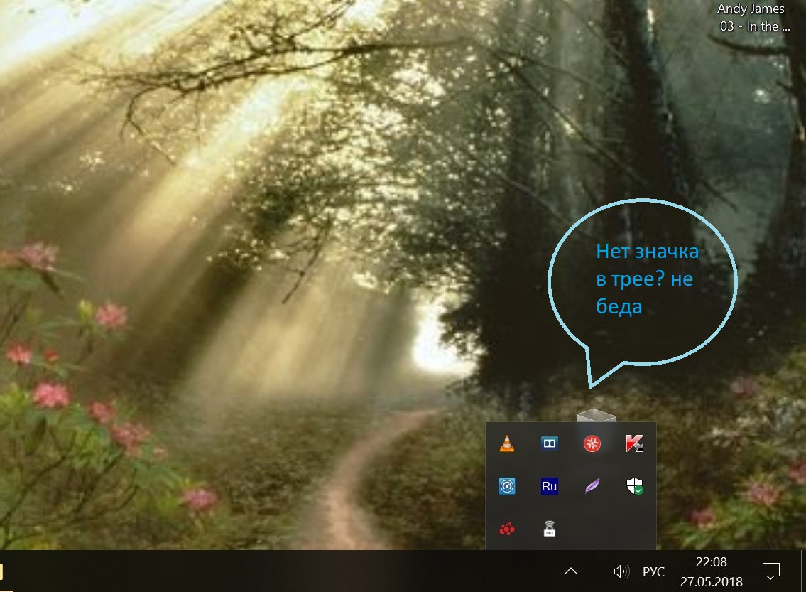Click the red molecule cluster tray icon
This screenshot has width=806, height=592.
[x=506, y=529]
